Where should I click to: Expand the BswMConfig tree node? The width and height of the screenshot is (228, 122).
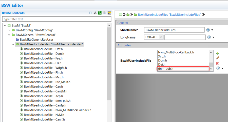pyautogui.click(x=9, y=30)
